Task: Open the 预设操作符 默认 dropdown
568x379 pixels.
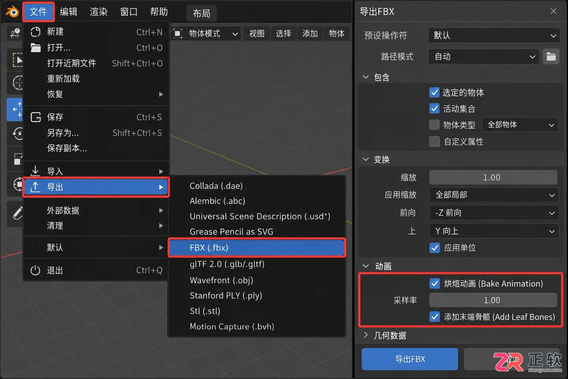Action: point(494,36)
